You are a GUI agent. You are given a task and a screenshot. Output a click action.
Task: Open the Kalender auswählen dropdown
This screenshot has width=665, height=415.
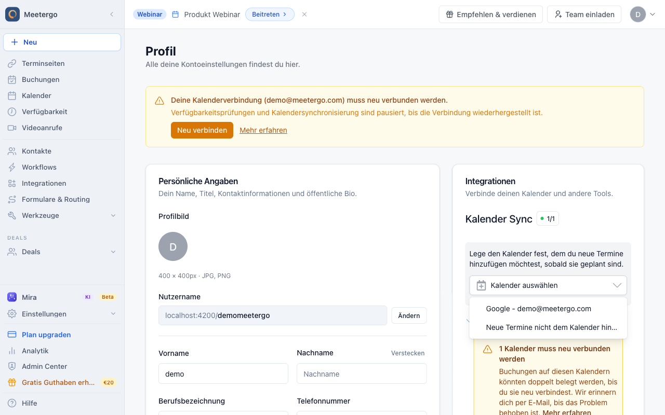548,285
